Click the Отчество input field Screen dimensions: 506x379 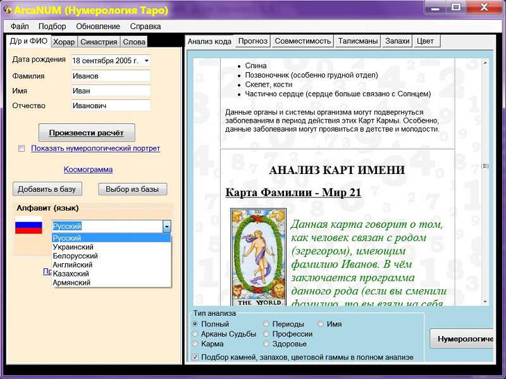tap(111, 106)
